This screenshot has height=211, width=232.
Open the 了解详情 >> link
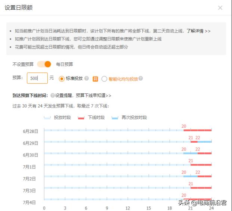point(198,31)
